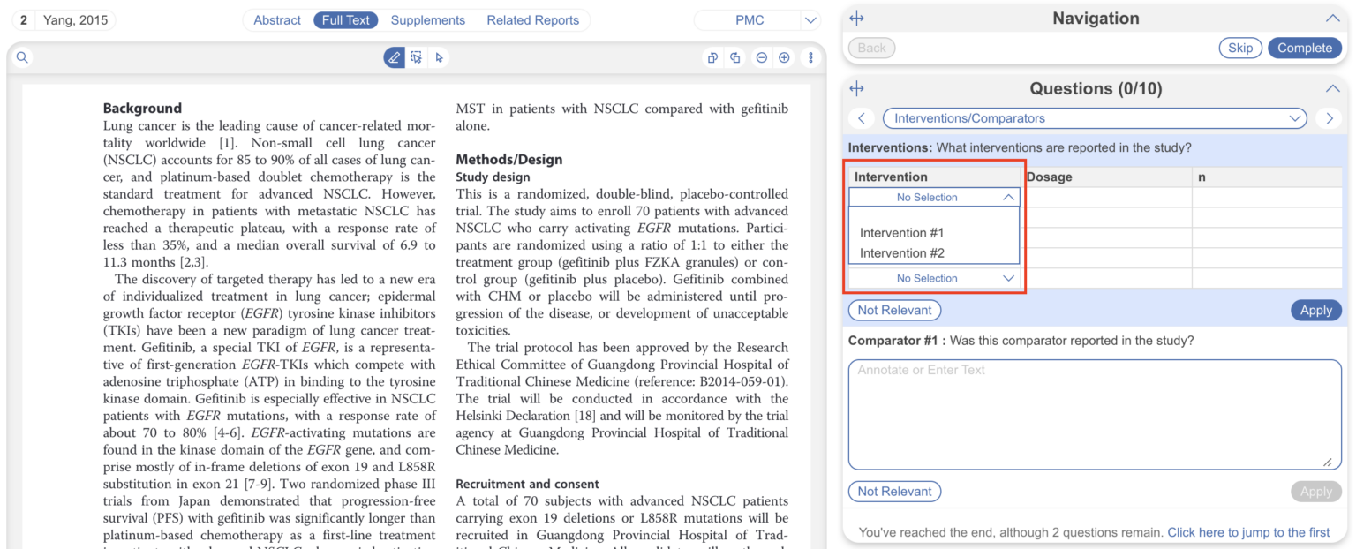Open the Interventions/Comparators question selector
Viewport: 1356px width, 549px height.
(1095, 117)
